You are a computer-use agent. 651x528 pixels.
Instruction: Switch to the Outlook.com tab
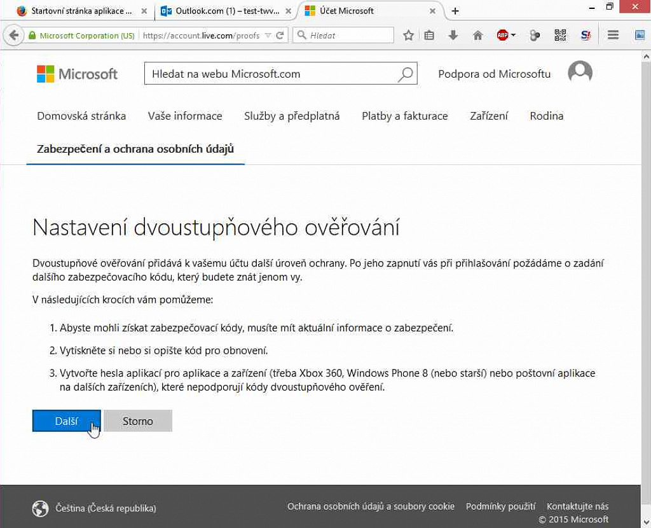227,11
